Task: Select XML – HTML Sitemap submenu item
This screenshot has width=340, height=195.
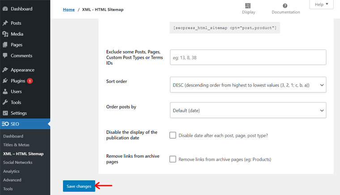Action: coord(23,154)
